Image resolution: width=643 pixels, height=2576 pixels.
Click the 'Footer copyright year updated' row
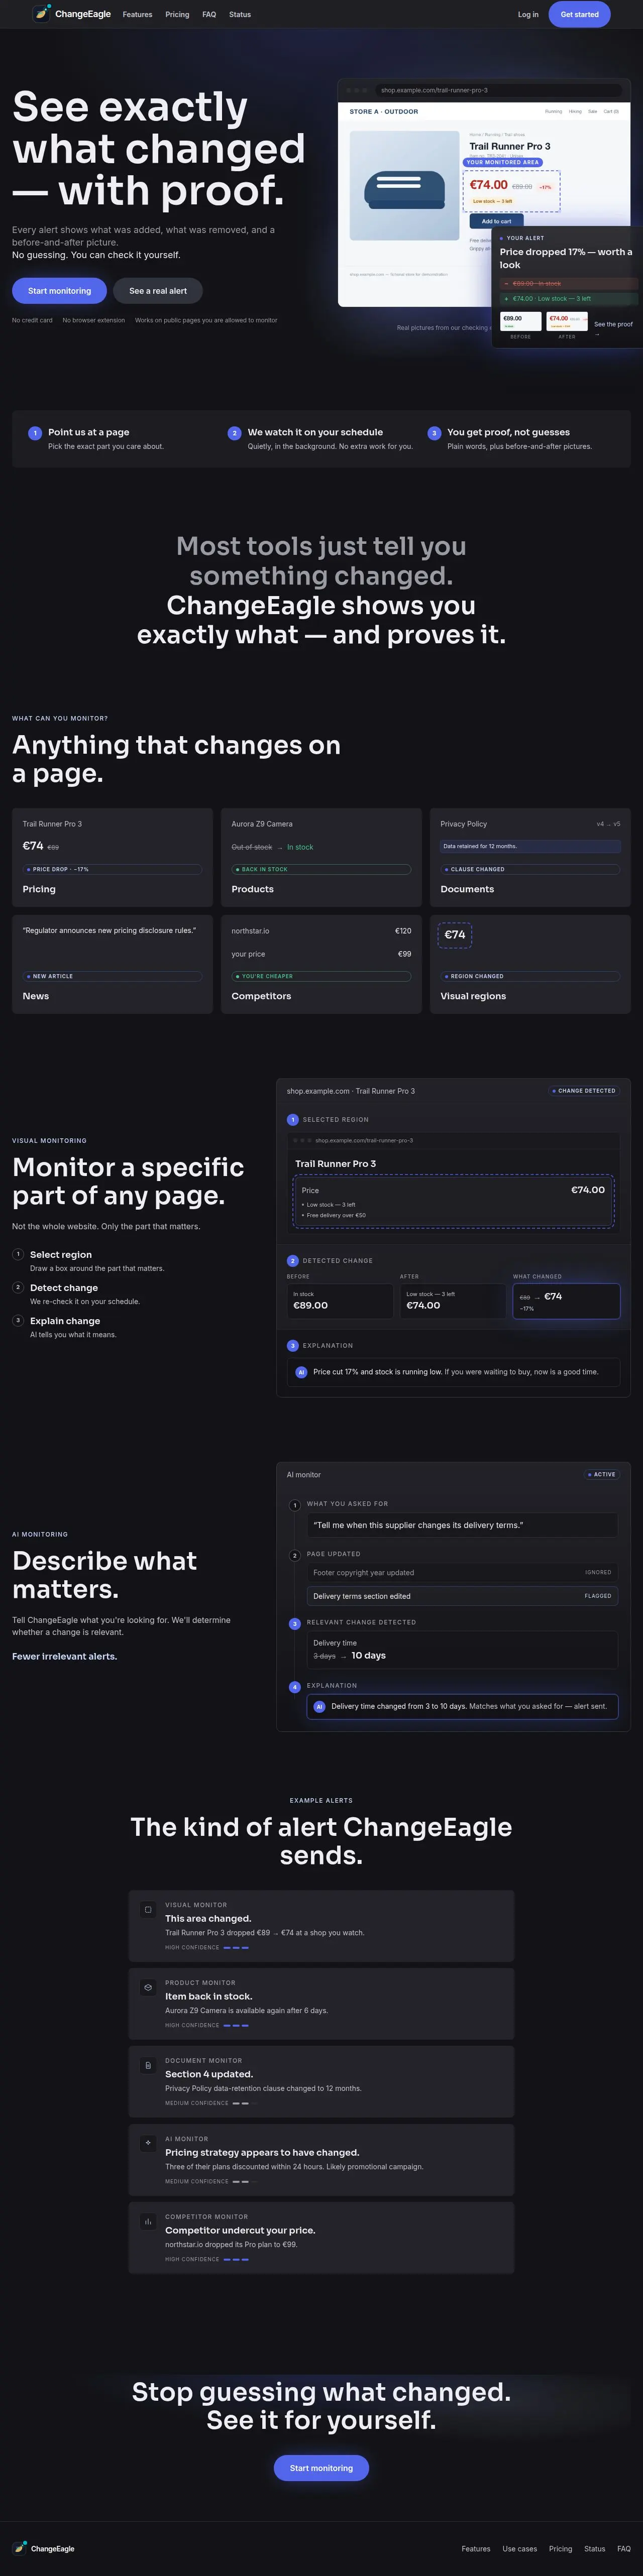pyautogui.click(x=462, y=1573)
